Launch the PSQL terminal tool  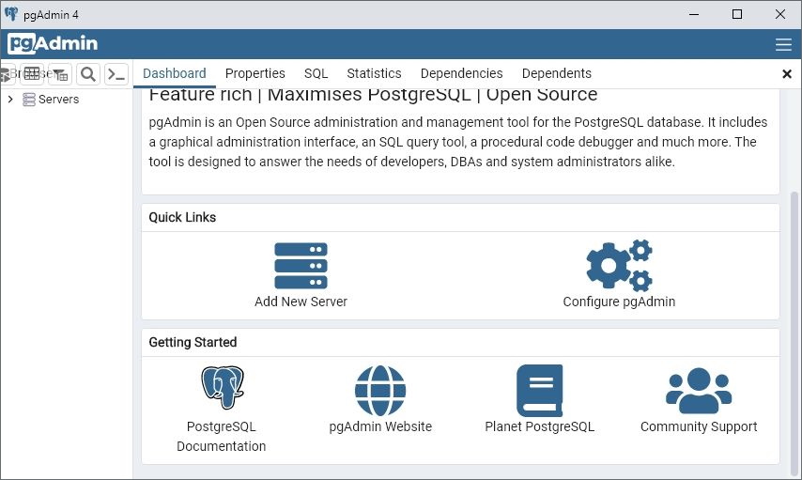[x=116, y=74]
